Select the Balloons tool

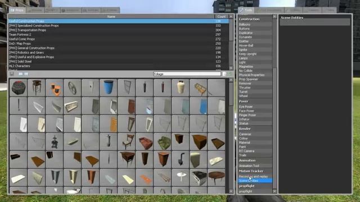[x=255, y=25]
